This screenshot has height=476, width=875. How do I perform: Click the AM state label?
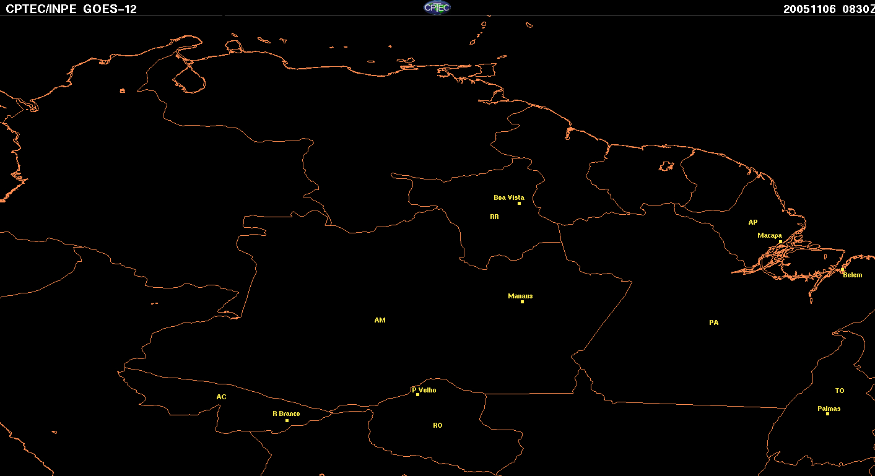[380, 320]
